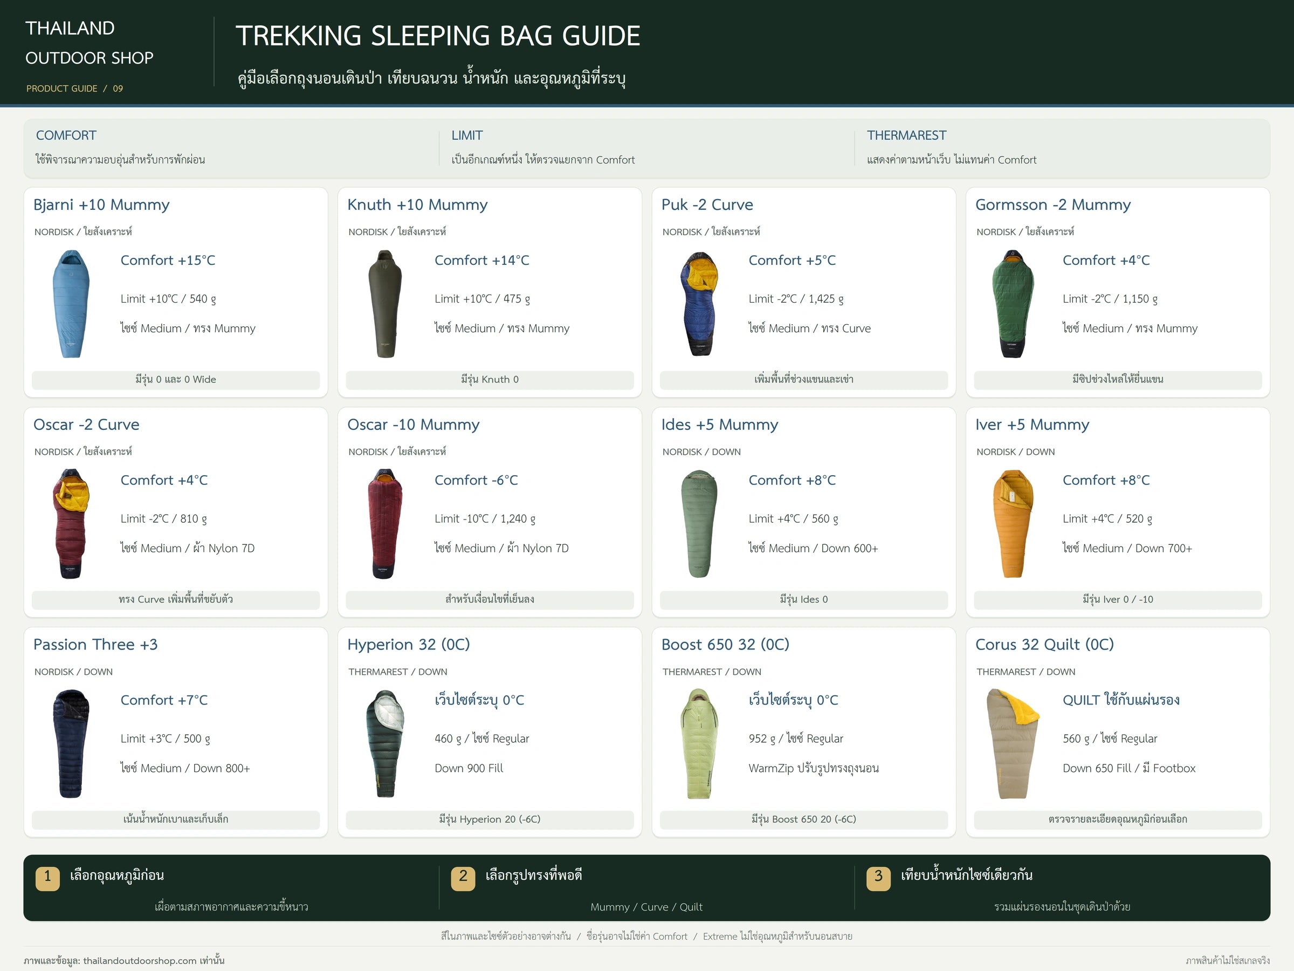Click the blue Bjarni +10 Mummy bag image

coord(71,304)
